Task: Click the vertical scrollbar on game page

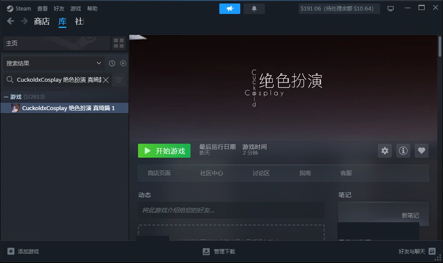Action: pos(439,46)
